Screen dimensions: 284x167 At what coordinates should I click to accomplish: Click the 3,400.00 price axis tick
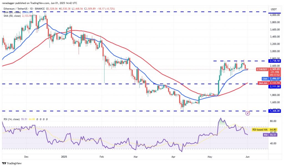[275, 37]
